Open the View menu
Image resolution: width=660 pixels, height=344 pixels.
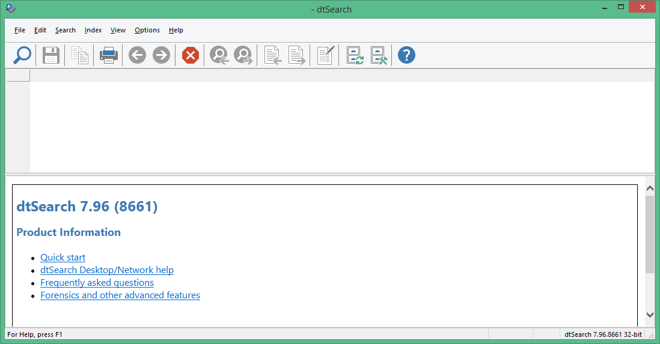[118, 30]
